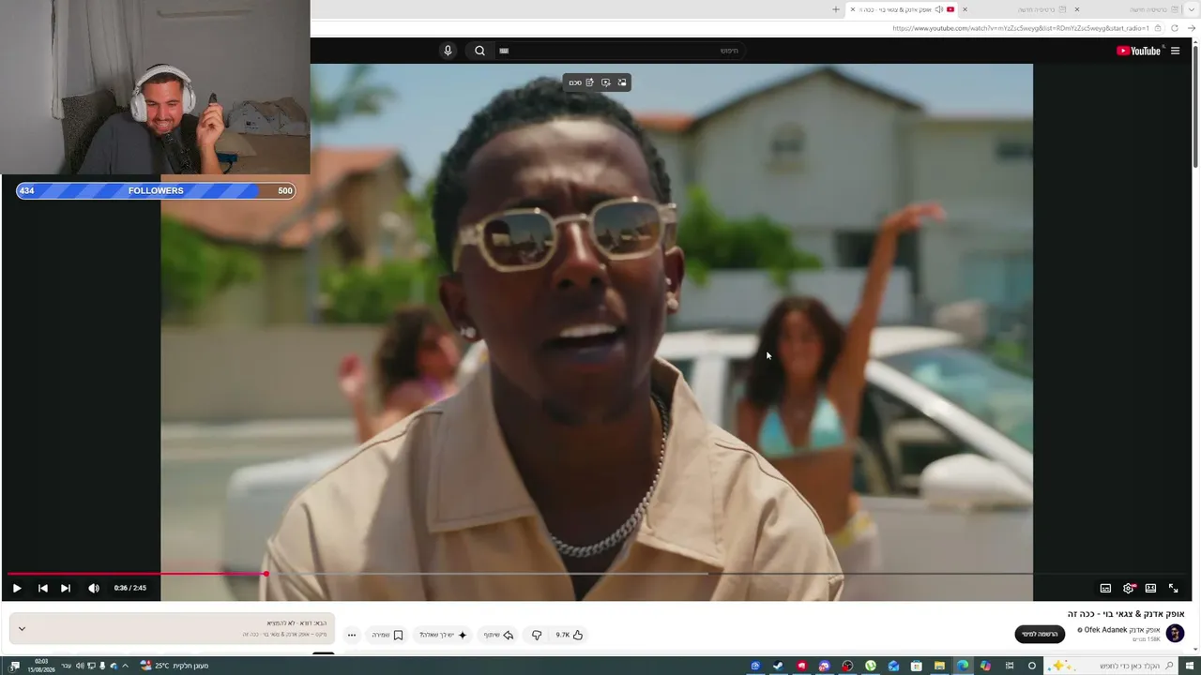Click the notes icon in the video overlay toolbar
The image size is (1201, 675).
click(589, 82)
